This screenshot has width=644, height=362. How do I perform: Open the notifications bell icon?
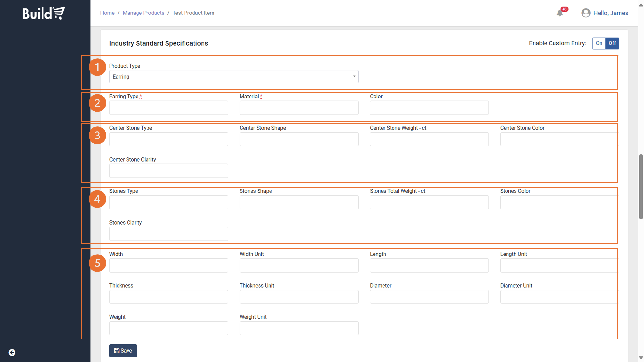tap(560, 13)
